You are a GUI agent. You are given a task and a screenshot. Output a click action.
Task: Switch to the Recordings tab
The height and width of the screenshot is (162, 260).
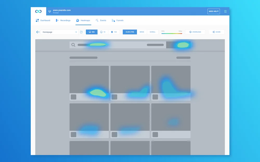click(63, 20)
